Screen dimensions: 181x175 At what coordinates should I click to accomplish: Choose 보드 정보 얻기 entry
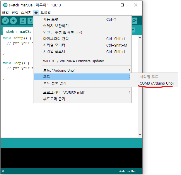tap(82, 83)
